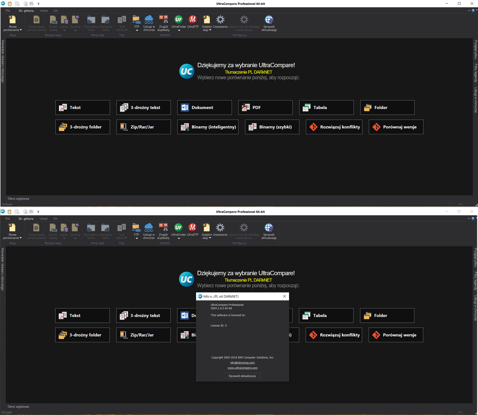Launch UltraFTP from lower window ribbon

point(193,227)
